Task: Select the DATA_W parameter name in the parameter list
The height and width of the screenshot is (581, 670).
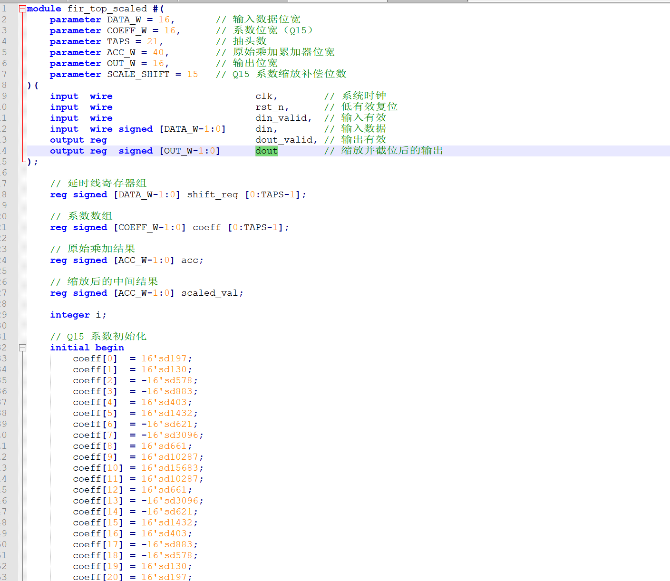Action: pyautogui.click(x=124, y=19)
